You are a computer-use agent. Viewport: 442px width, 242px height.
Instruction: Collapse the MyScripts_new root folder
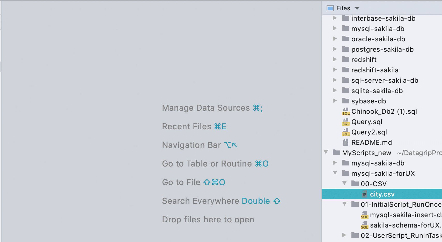[326, 152]
